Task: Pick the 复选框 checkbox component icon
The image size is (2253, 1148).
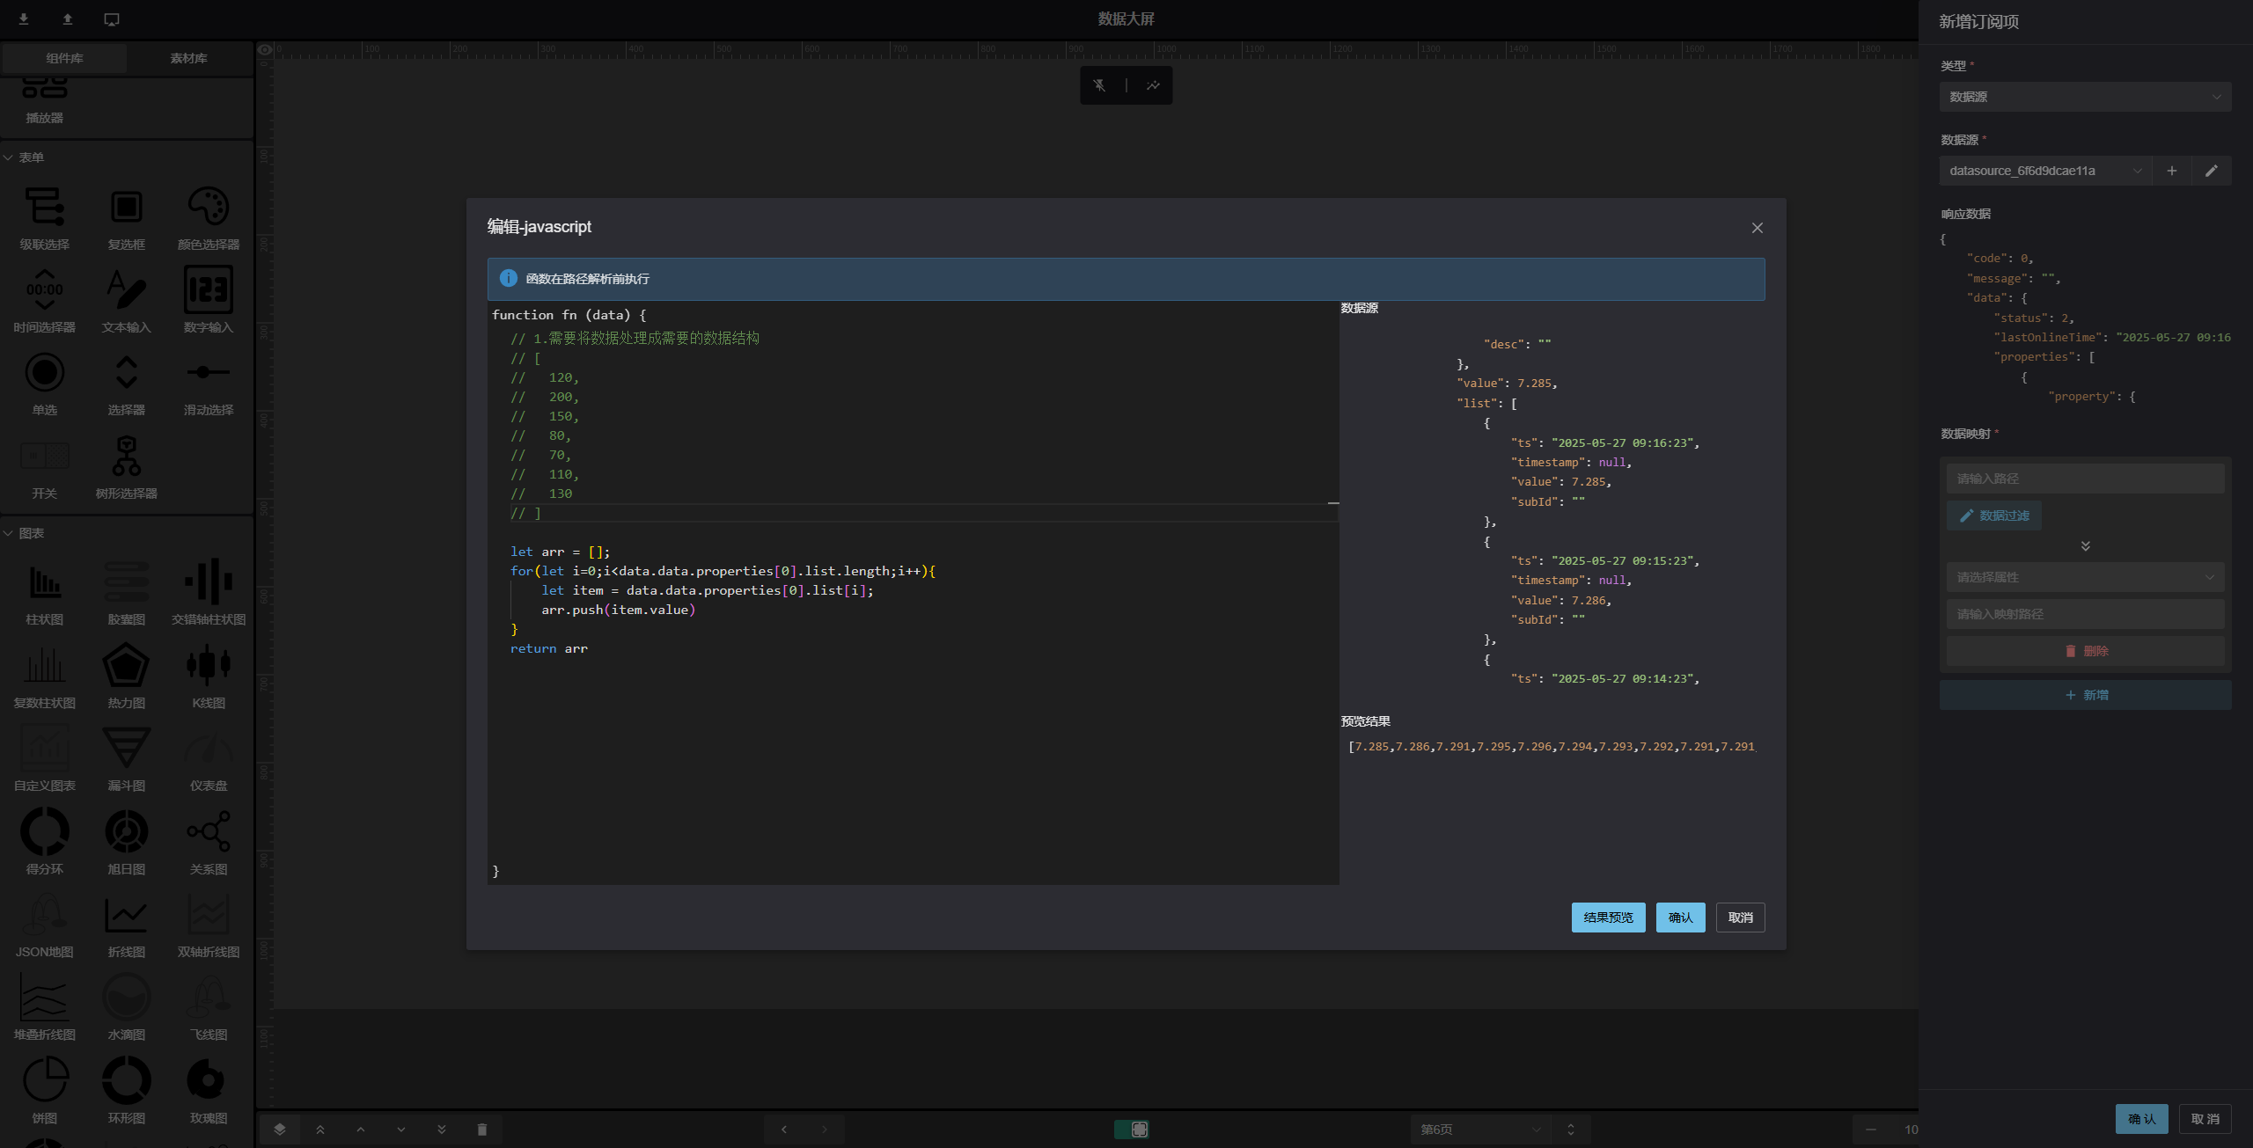Action: point(127,207)
